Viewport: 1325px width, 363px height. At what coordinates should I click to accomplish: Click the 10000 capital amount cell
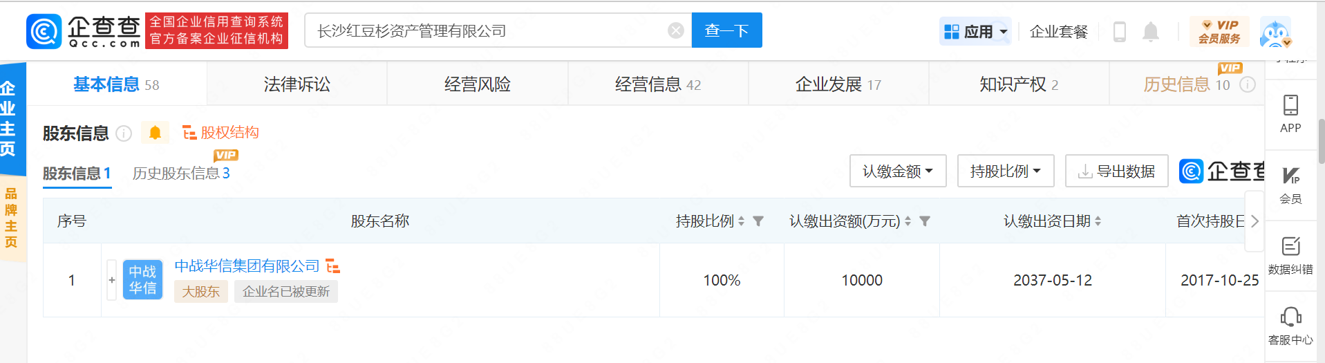click(862, 280)
